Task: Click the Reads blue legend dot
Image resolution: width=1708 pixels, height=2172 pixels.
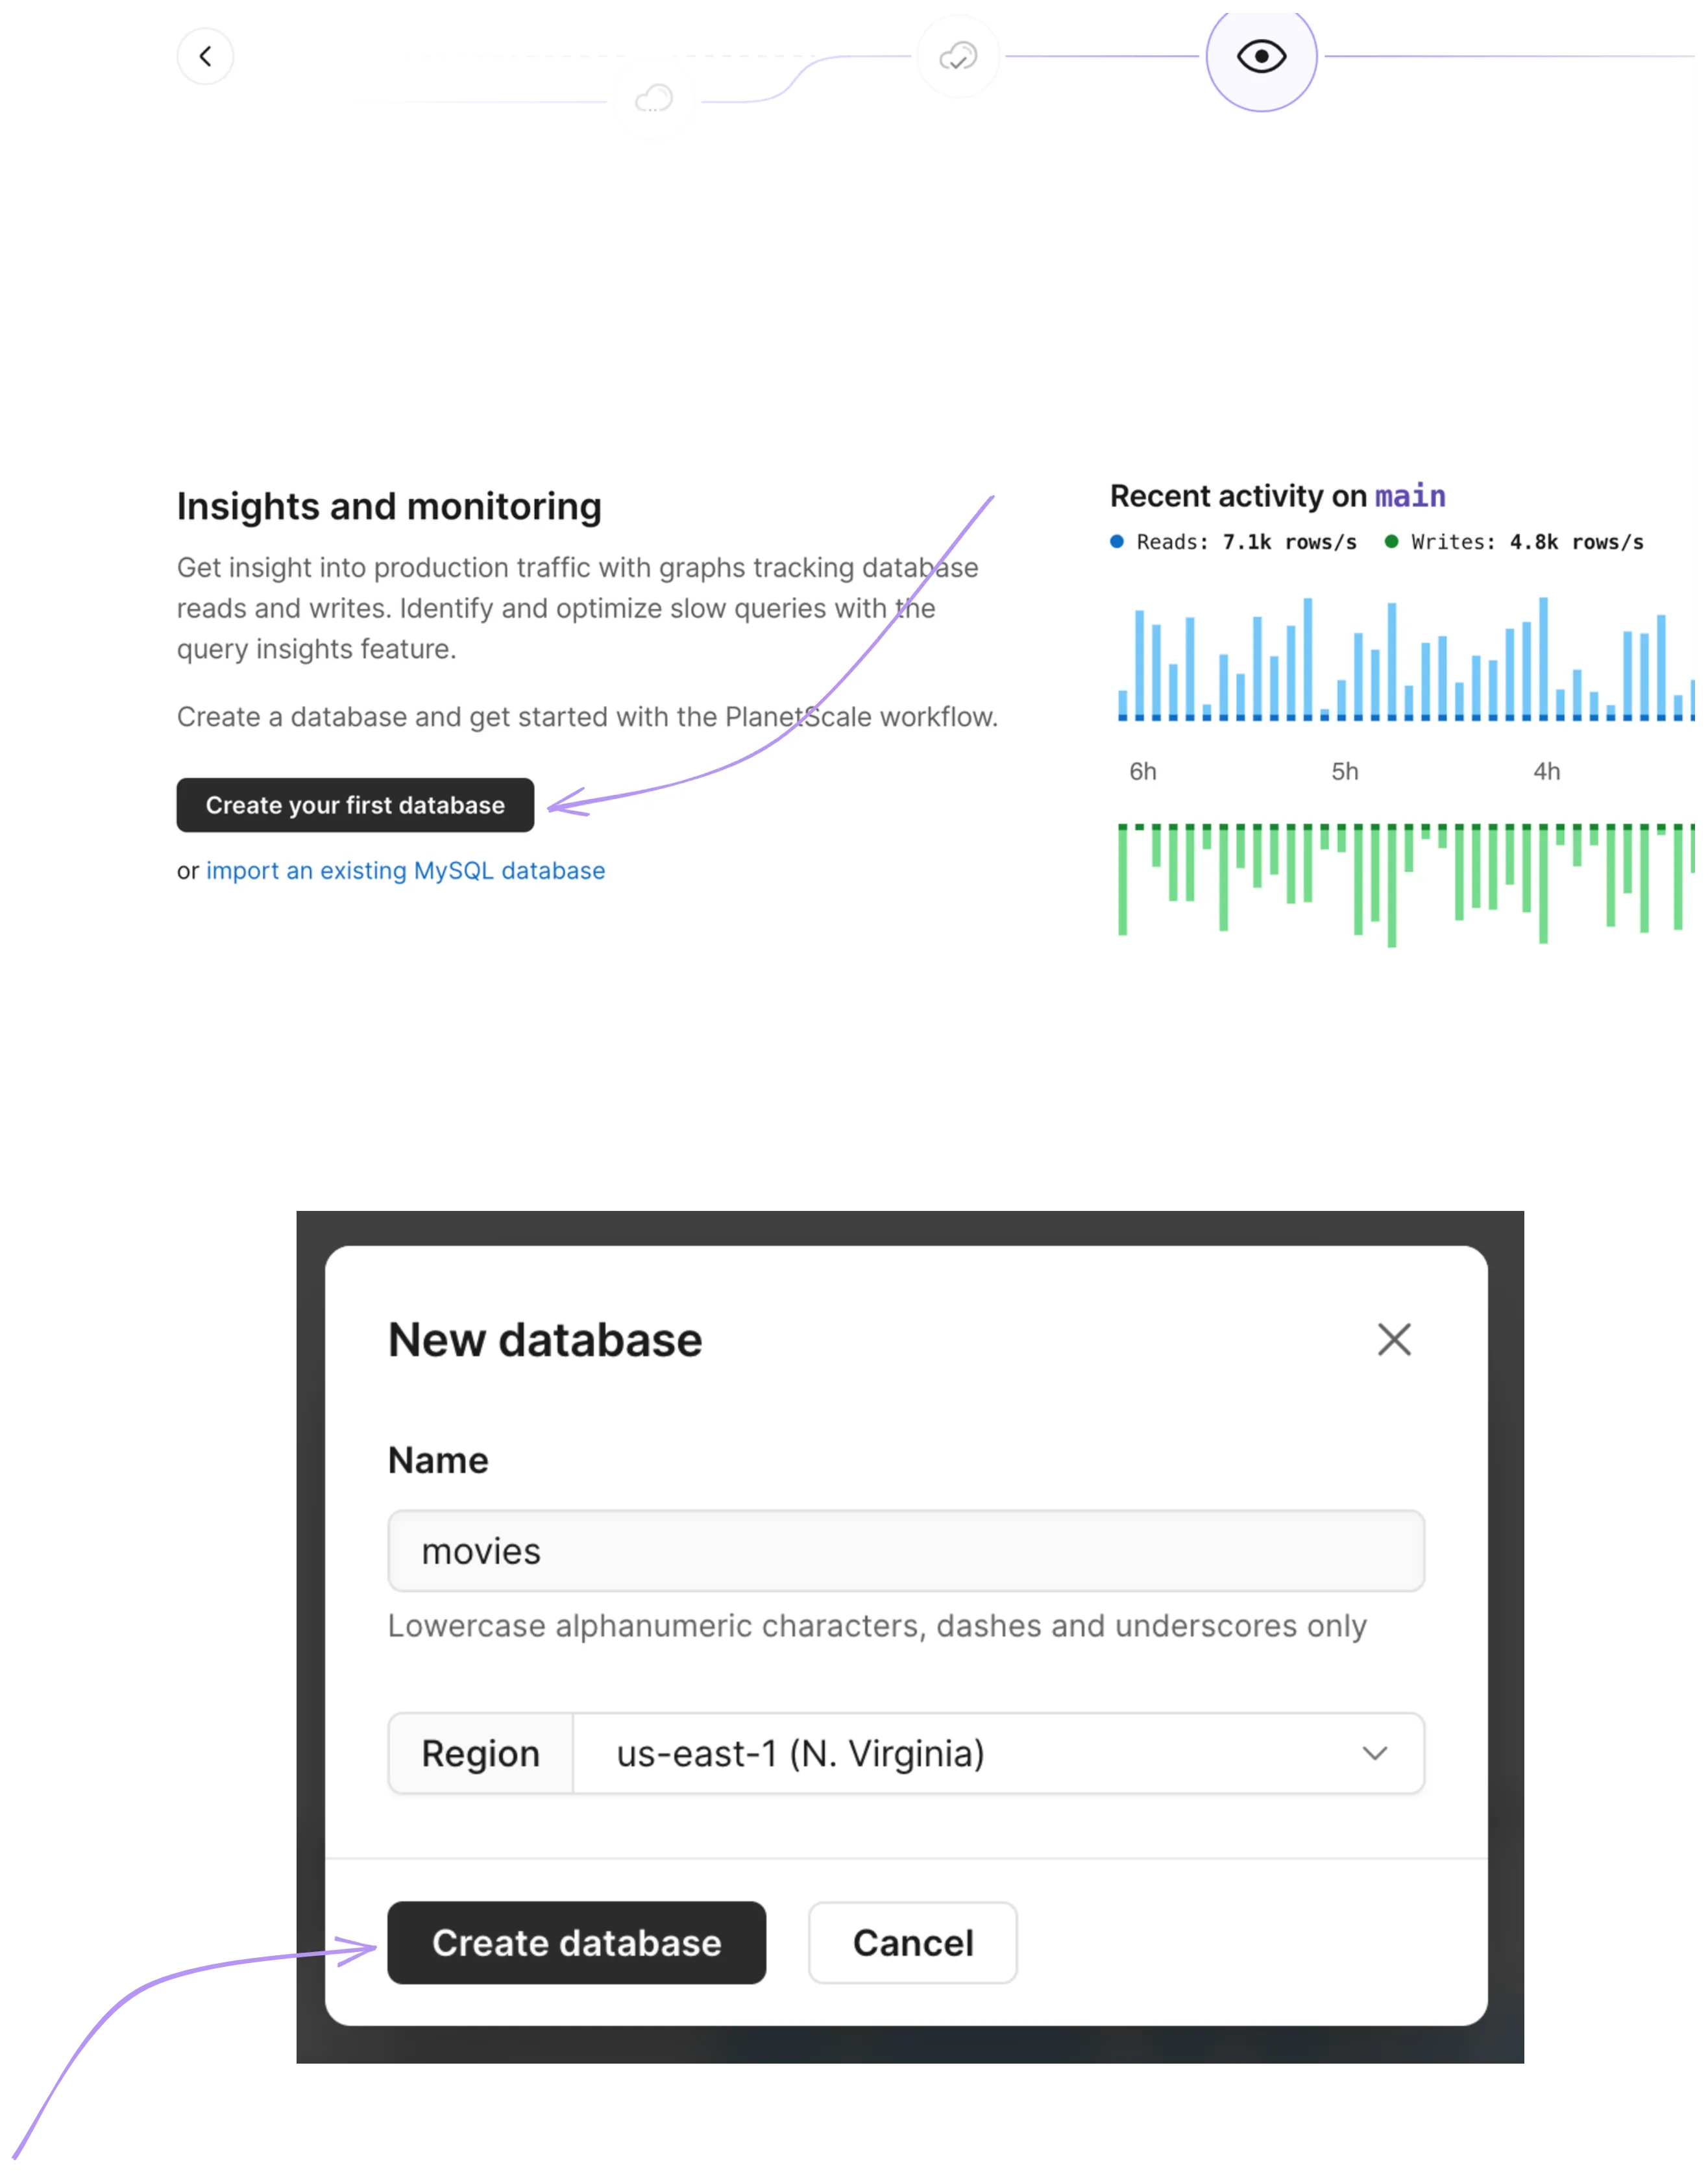Action: click(x=1117, y=542)
